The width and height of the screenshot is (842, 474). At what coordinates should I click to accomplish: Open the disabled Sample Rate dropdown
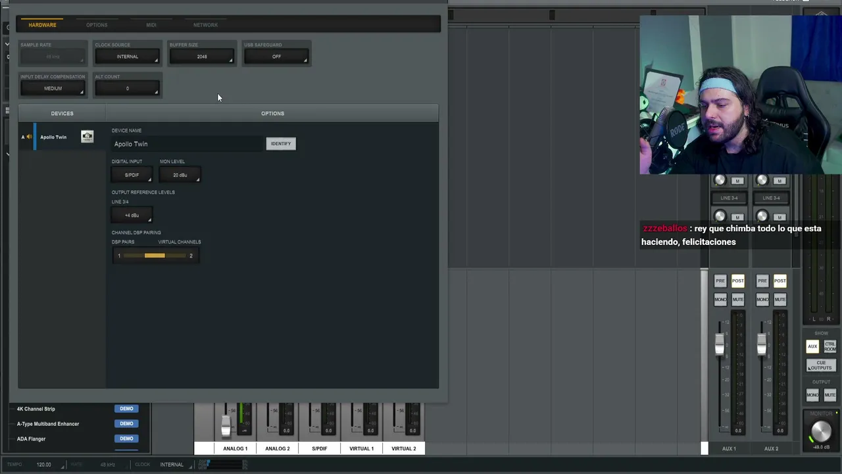[53, 57]
